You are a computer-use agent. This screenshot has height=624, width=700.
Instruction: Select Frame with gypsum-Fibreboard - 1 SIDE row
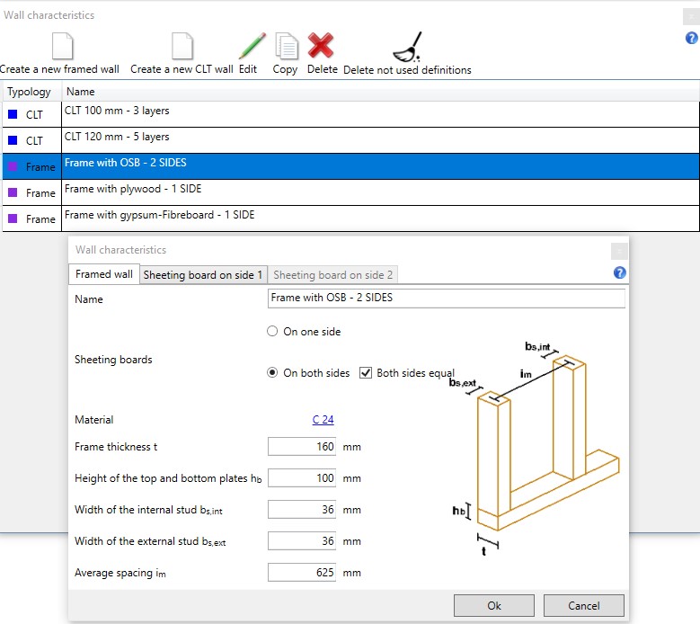pos(350,218)
